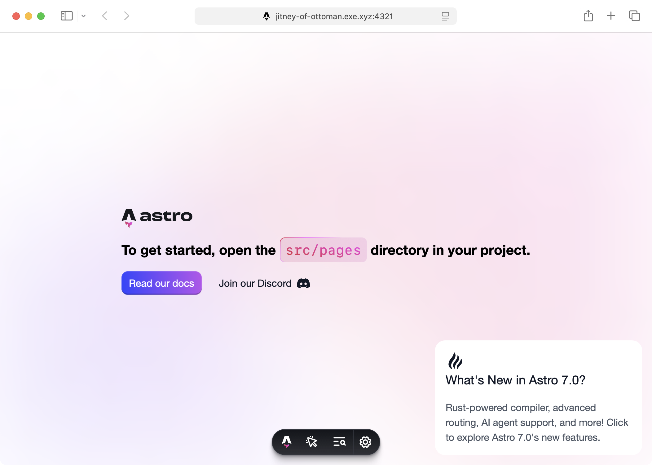652x465 pixels.
Task: Click the flame icon in the news card
Action: click(455, 361)
